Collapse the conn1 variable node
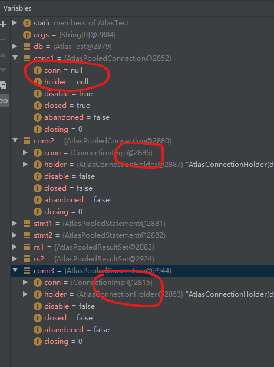Screen dimensions: 274x367 coord(15,58)
